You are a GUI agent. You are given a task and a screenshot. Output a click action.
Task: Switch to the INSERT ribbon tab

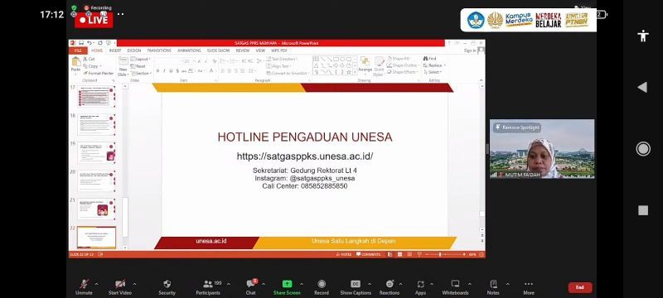[x=115, y=50]
